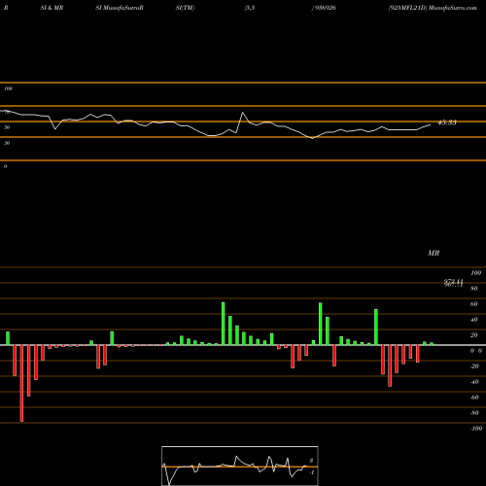Click the 30 label on the RSI axis
The image size is (486, 486).
click(7, 143)
